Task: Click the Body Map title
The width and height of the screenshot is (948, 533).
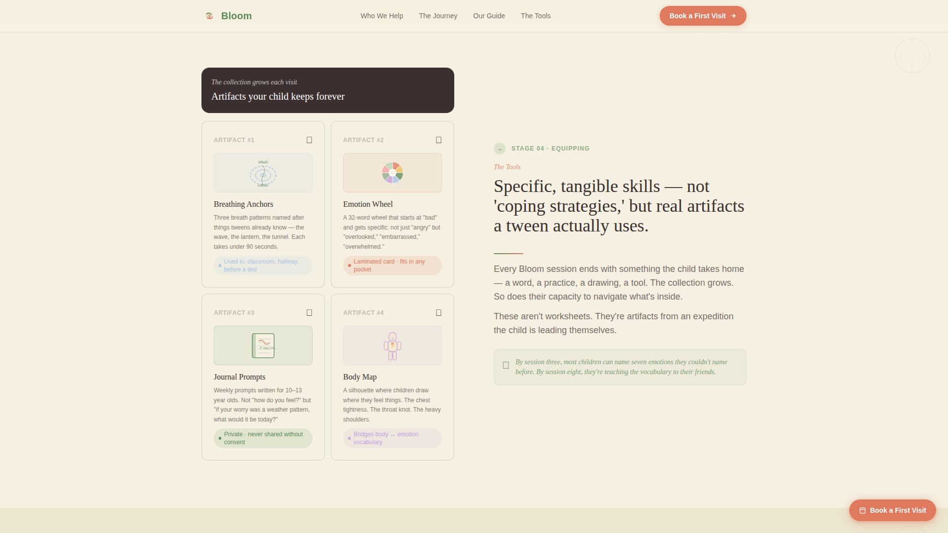Action: (360, 377)
